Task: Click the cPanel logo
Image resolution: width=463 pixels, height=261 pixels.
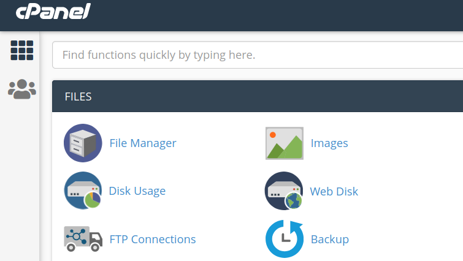Action: [53, 12]
